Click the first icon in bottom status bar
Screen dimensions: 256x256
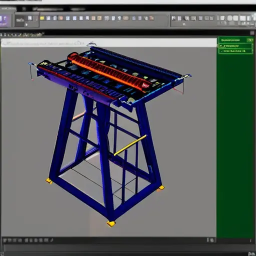click(x=5, y=240)
